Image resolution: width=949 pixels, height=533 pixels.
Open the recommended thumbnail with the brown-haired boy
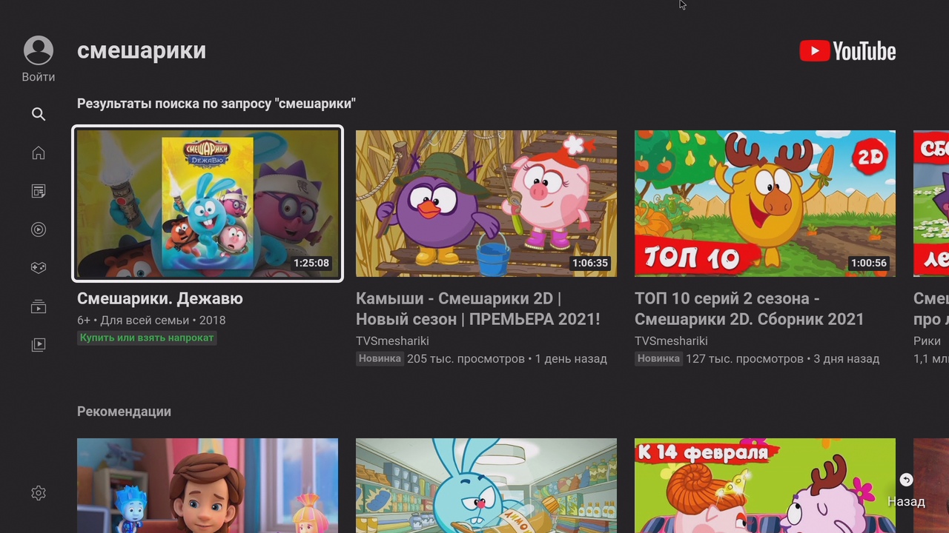[208, 486]
